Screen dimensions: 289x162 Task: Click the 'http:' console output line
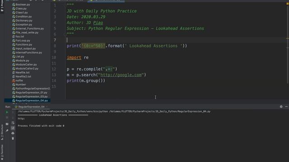click(21, 119)
